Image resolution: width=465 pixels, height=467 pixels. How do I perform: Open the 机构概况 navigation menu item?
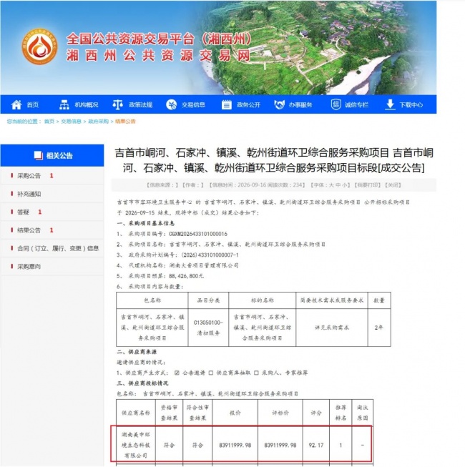point(87,105)
